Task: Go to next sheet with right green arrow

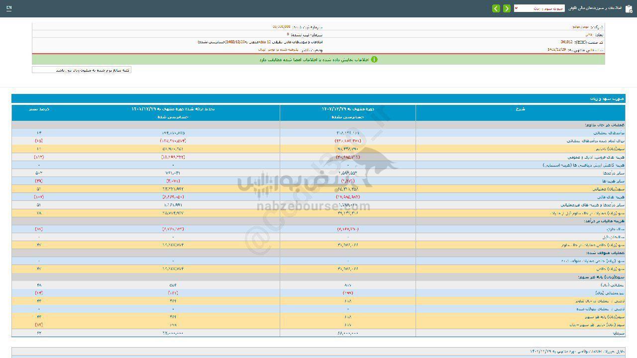Action: [507, 8]
